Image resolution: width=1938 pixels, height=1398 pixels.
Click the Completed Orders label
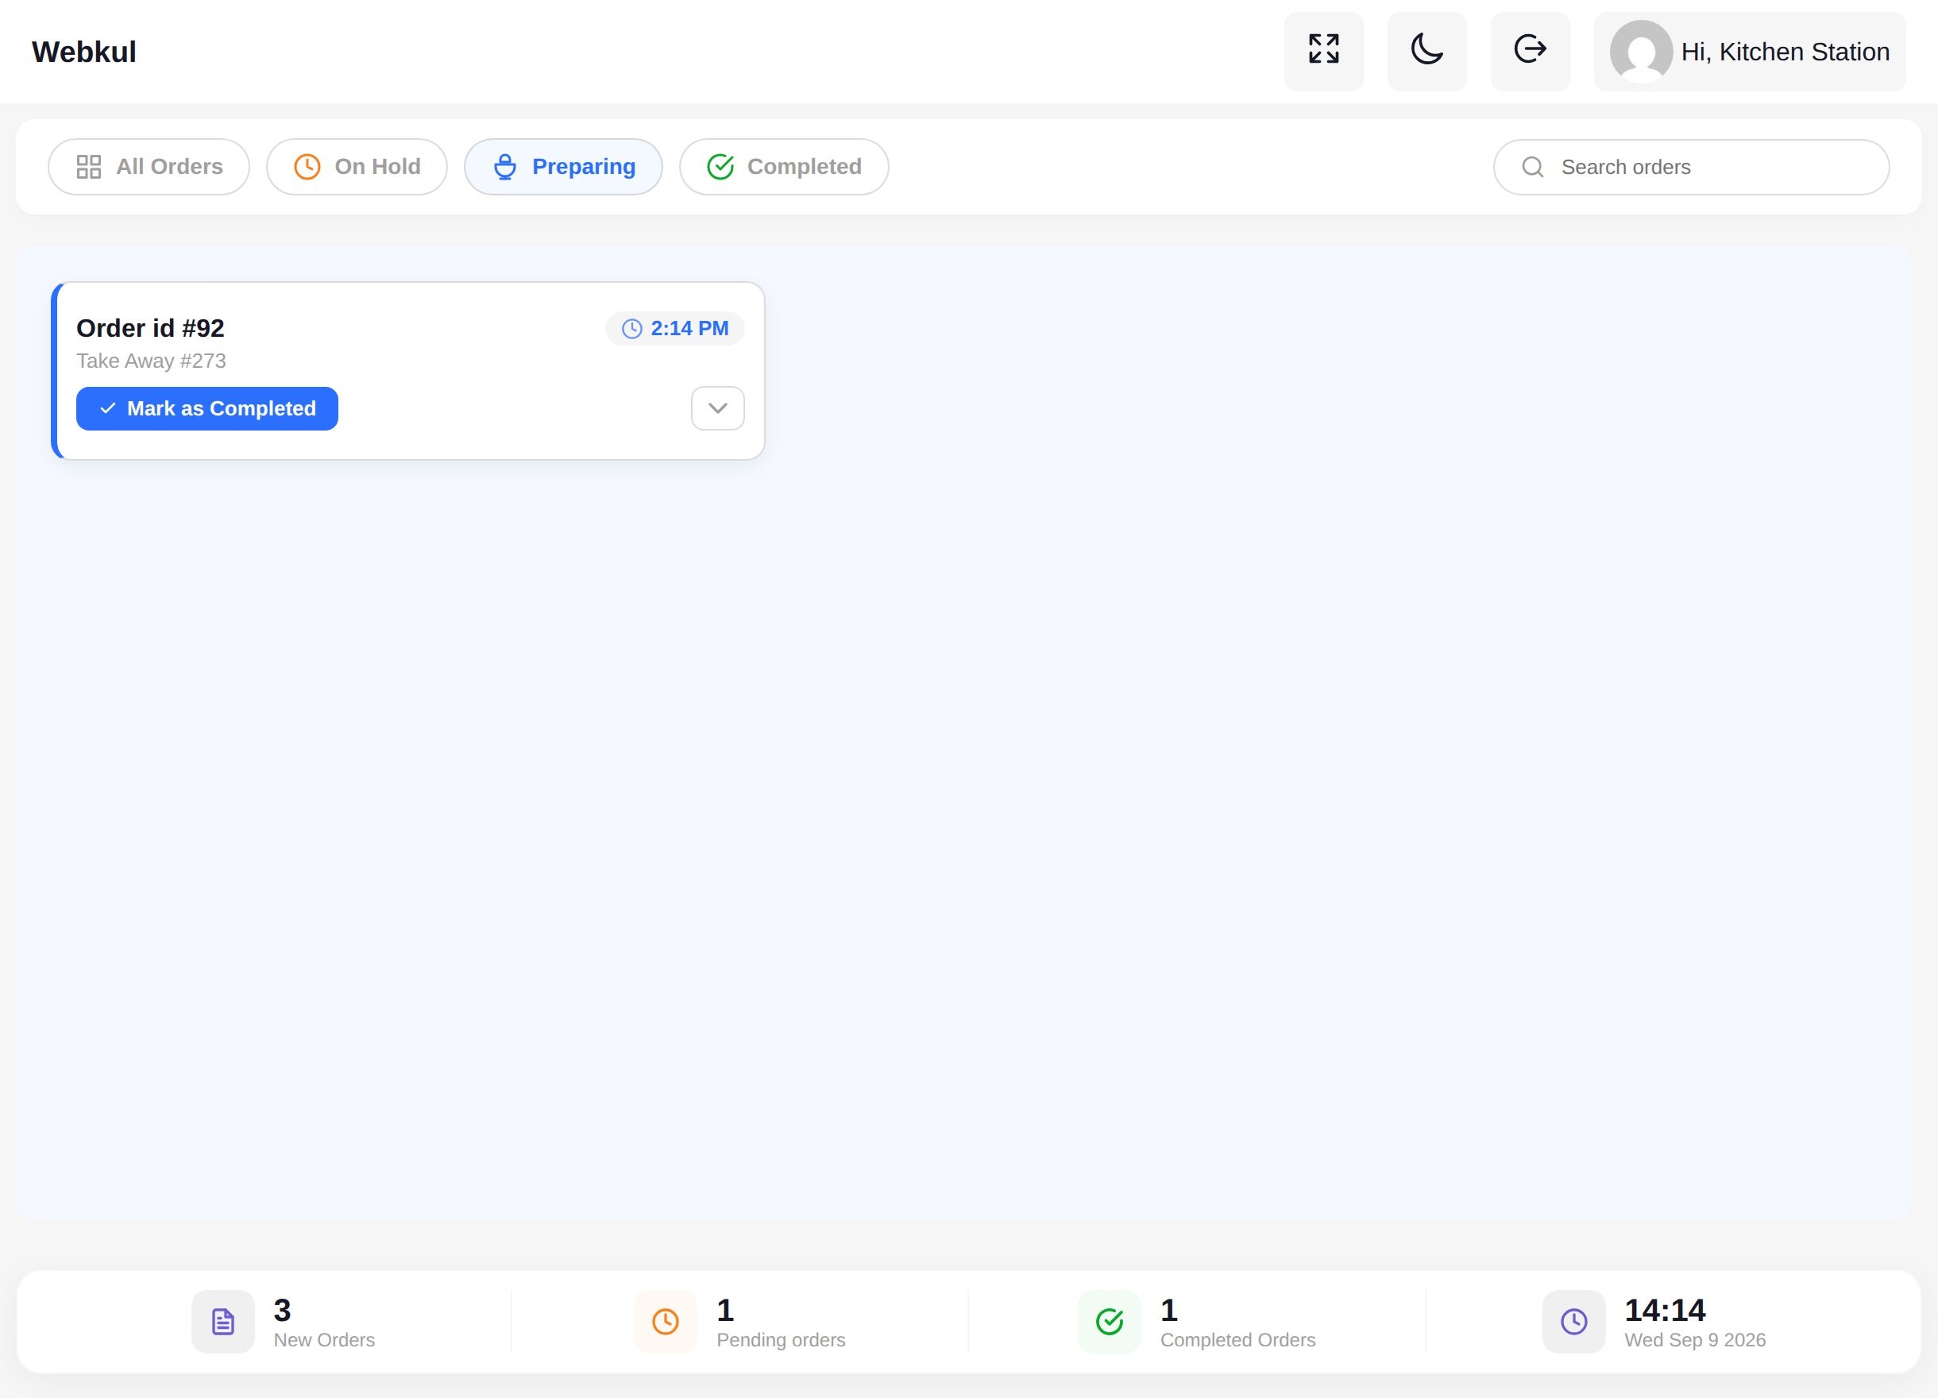point(1237,1340)
